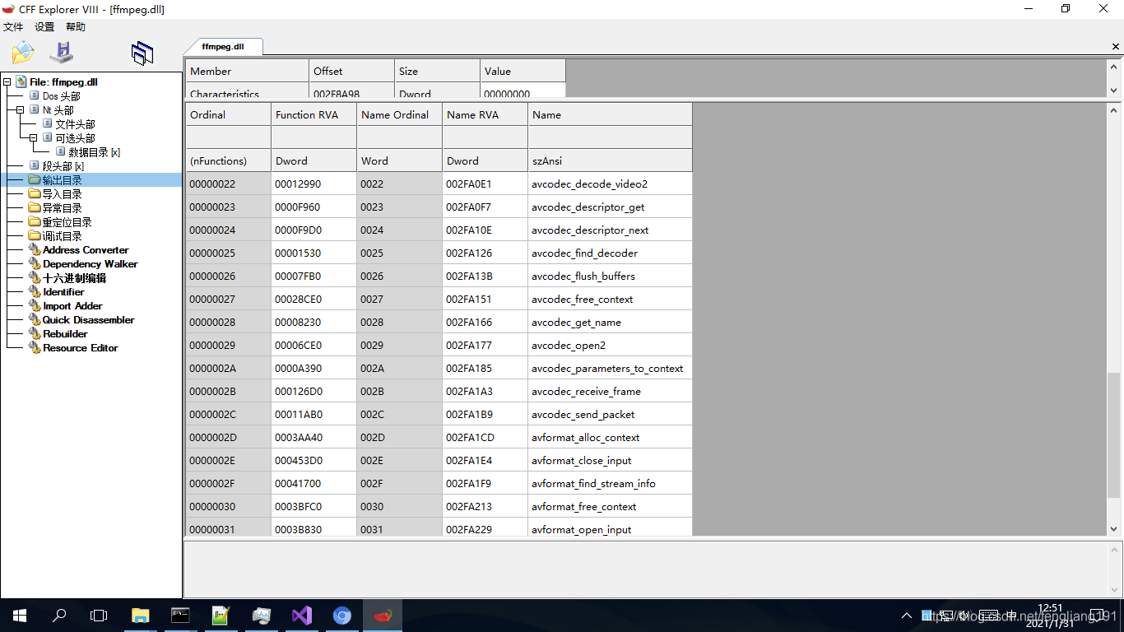Open the 文件 menu
This screenshot has width=1124, height=632.
[x=13, y=27]
